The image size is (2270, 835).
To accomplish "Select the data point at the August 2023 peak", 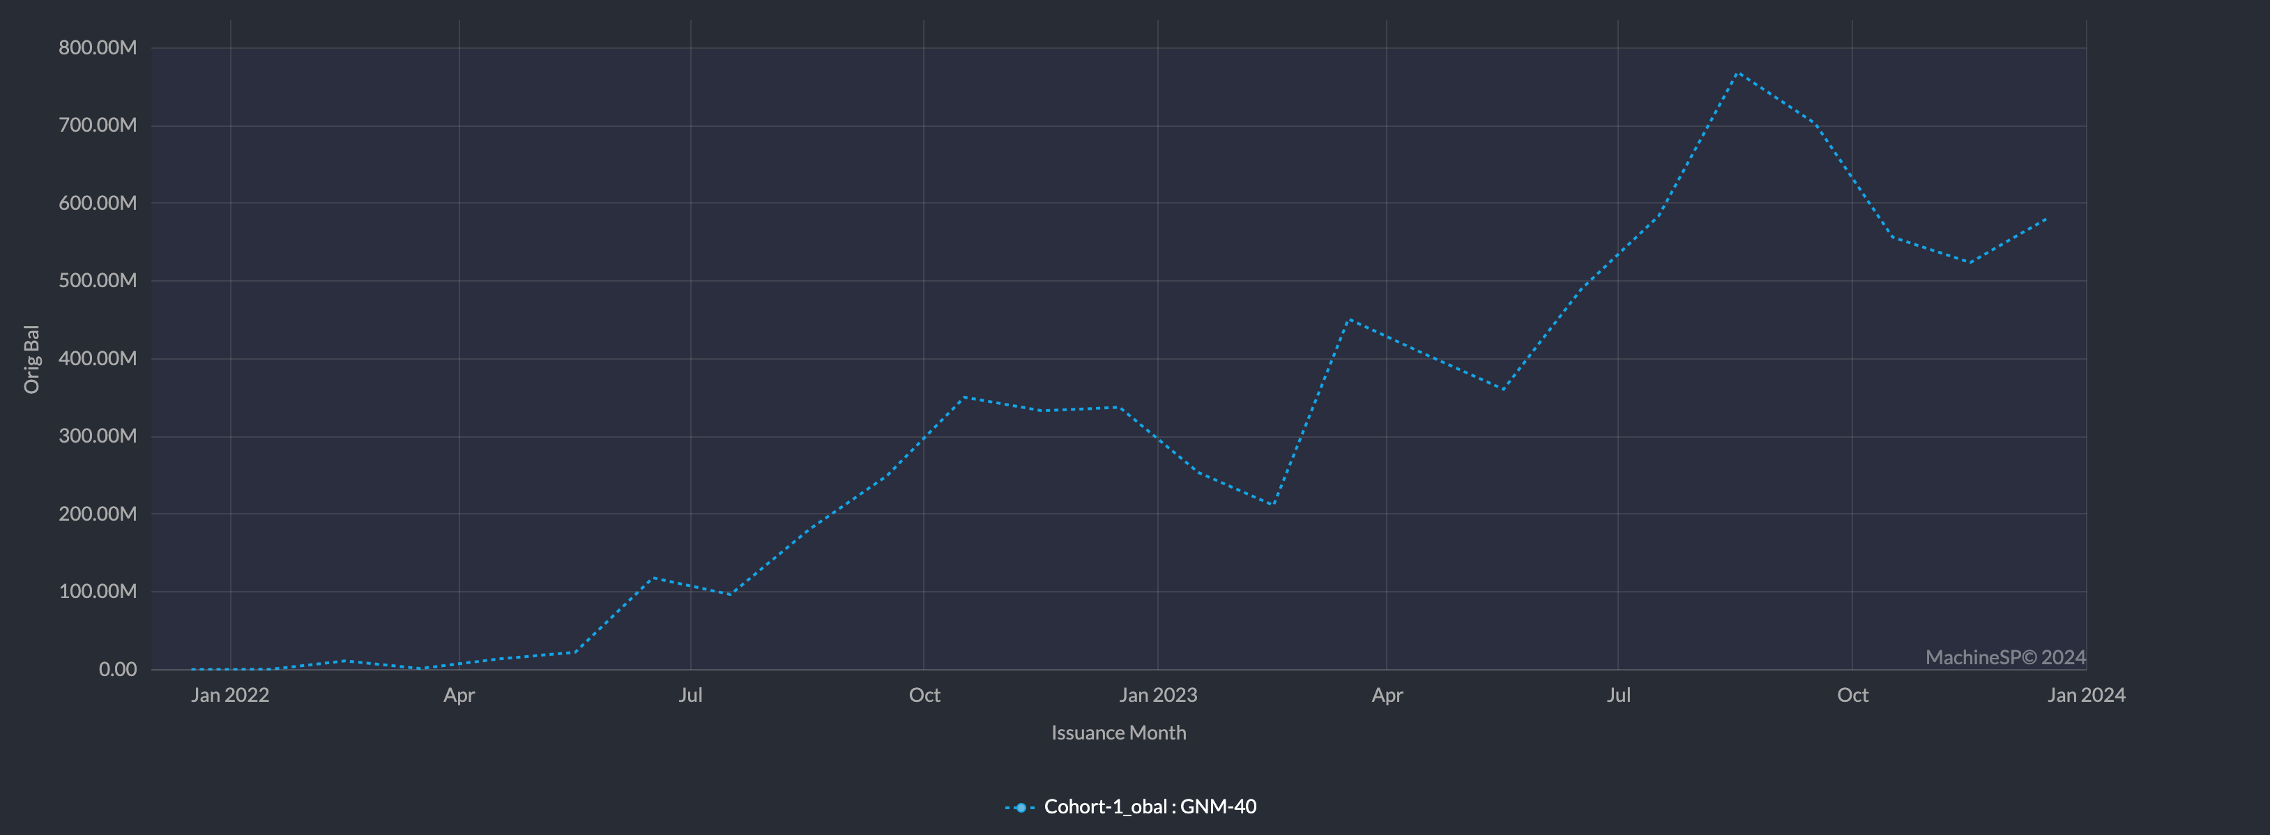I will 1740,75.
